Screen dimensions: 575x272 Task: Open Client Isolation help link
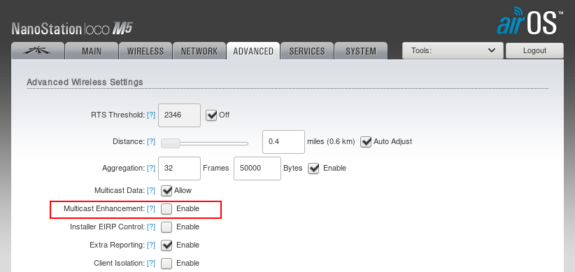[151, 264]
